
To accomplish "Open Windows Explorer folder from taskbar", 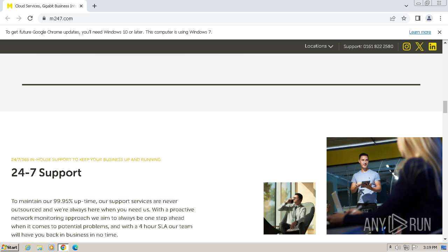I will coord(40,247).
